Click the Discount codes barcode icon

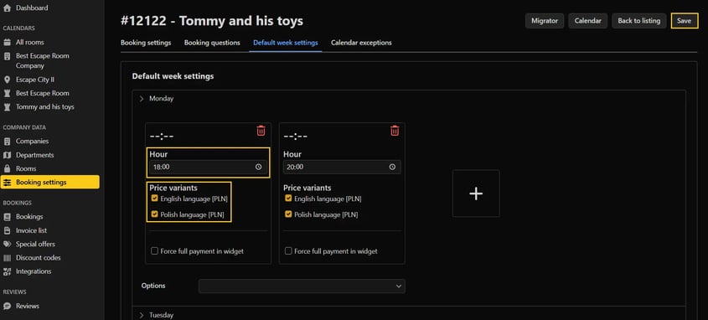(8, 258)
